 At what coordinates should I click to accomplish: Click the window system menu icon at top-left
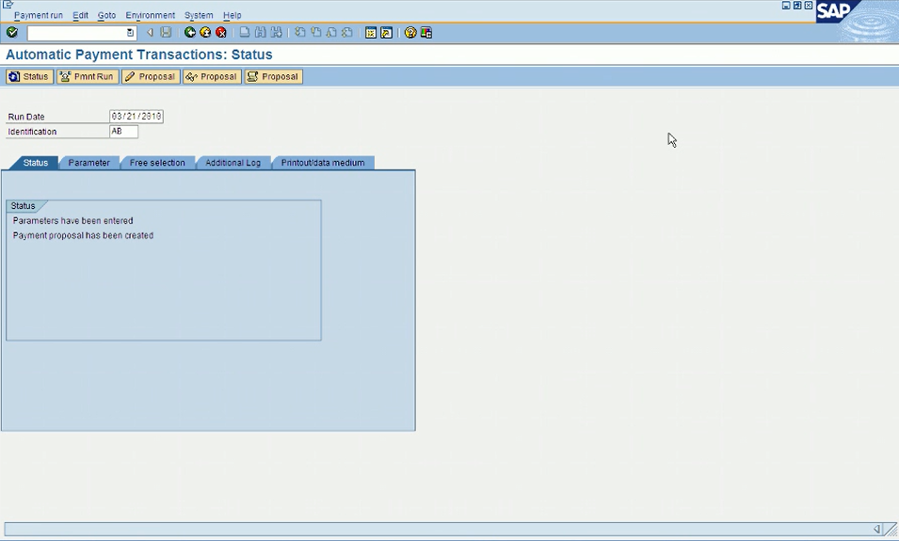pyautogui.click(x=8, y=5)
